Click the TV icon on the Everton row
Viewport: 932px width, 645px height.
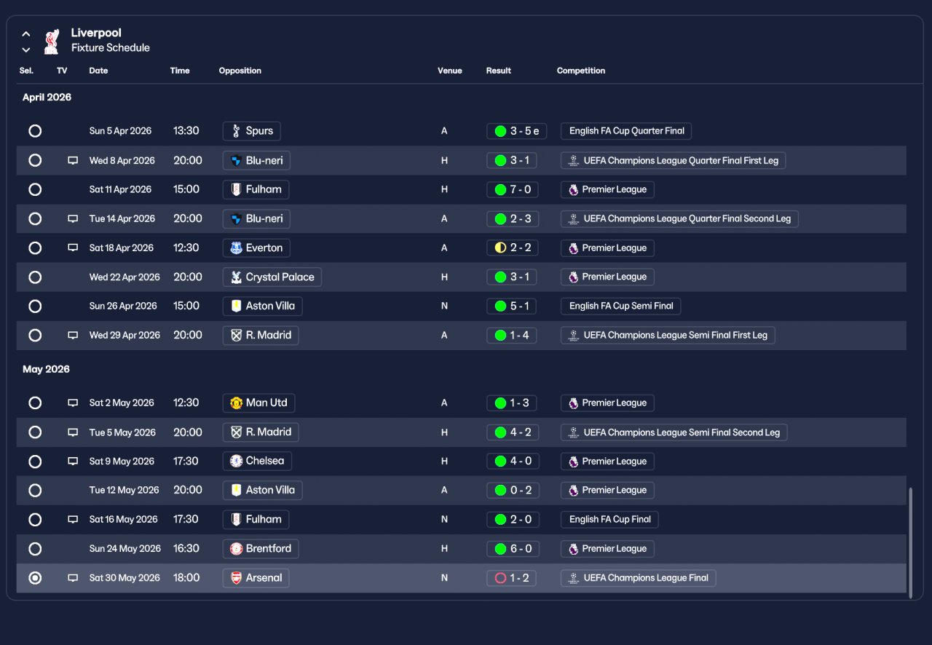point(73,248)
